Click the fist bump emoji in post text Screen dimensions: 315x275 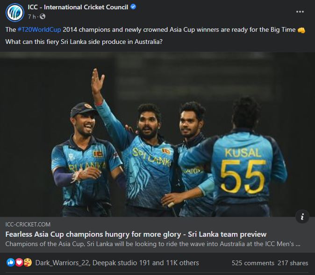pos(301,30)
